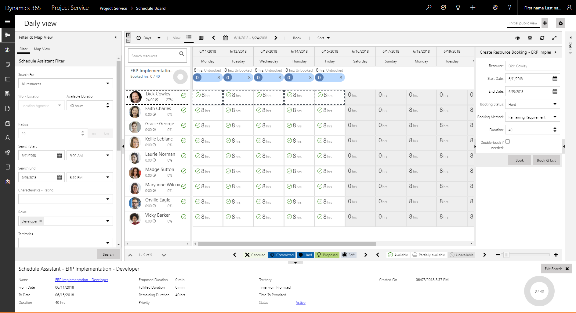Open the Days view dropdown
The height and width of the screenshot is (313, 576).
pos(148,38)
